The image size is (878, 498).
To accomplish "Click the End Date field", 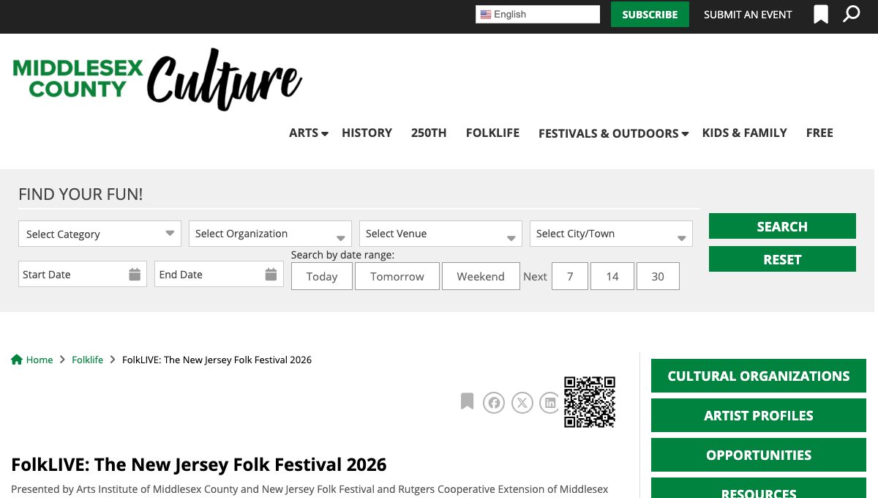I will coord(219,274).
